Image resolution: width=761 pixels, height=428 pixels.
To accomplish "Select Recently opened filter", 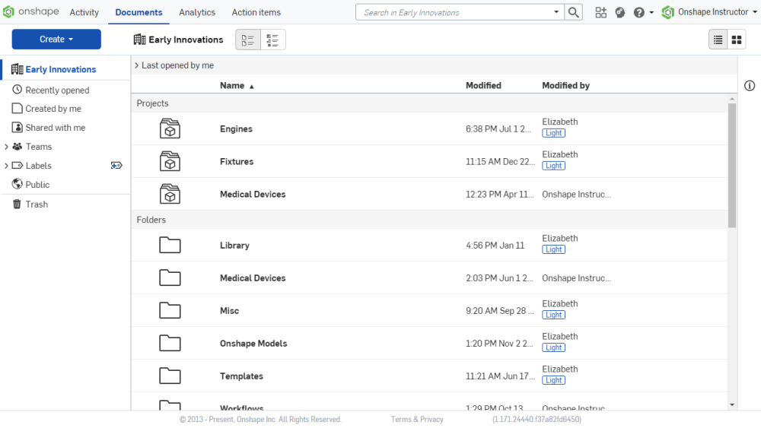I will 57,90.
